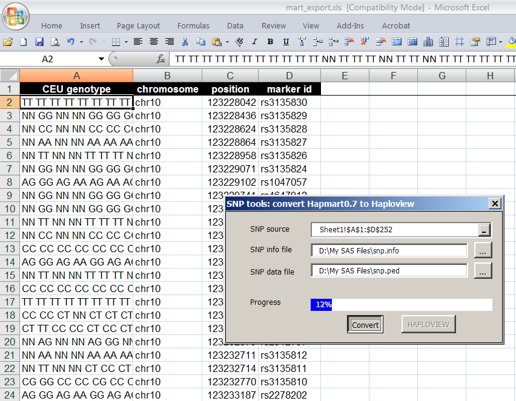This screenshot has width=516, height=401.
Task: Select column E header
Action: [345, 76]
